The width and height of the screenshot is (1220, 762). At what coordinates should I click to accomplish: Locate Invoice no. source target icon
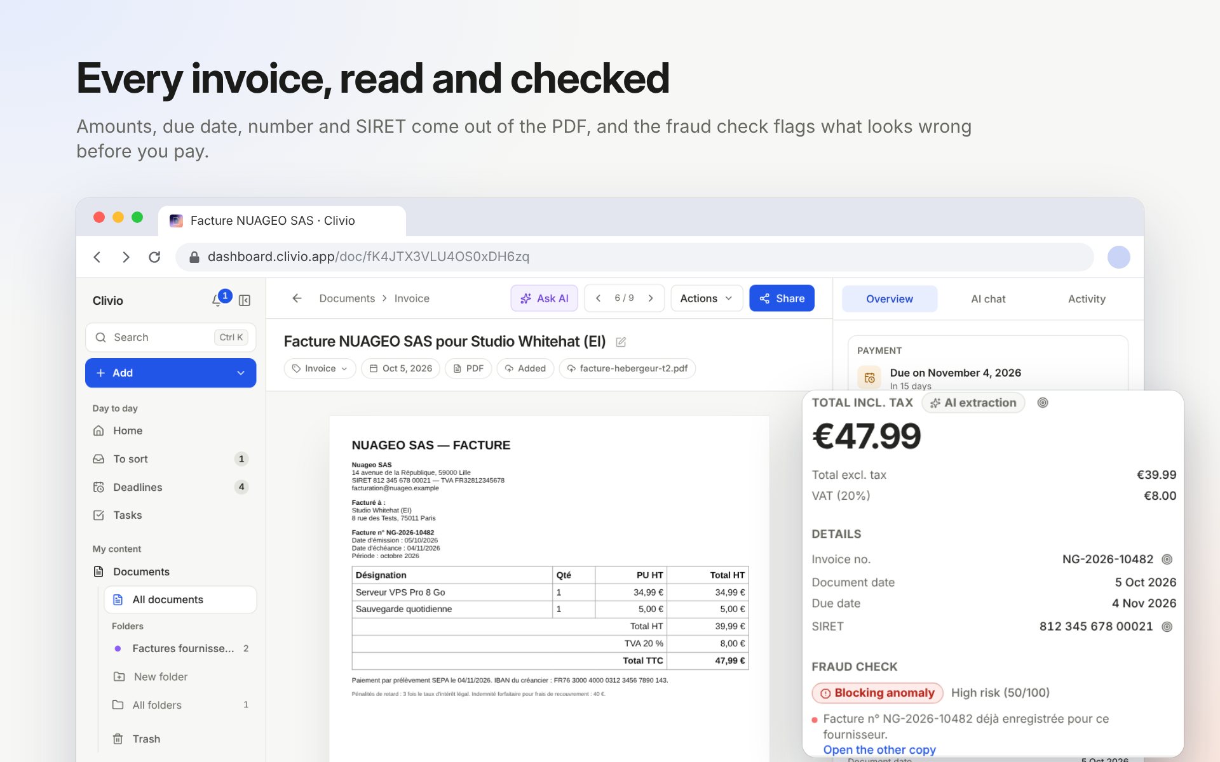(1167, 559)
